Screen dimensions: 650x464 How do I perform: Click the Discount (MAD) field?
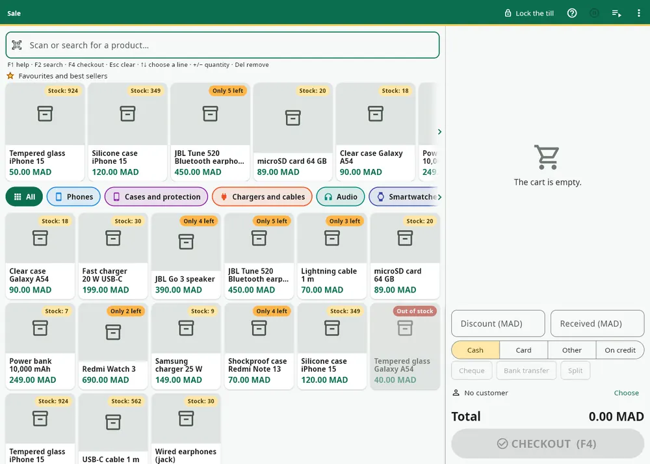click(498, 324)
